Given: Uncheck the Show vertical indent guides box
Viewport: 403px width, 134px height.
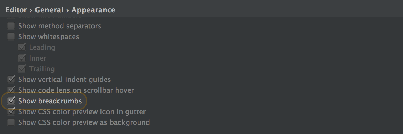Looking at the screenshot, I should pos(11,80).
